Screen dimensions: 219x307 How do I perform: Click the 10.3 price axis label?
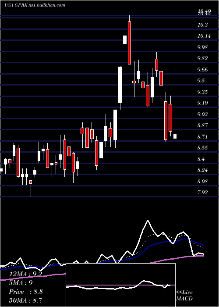tap(202, 25)
